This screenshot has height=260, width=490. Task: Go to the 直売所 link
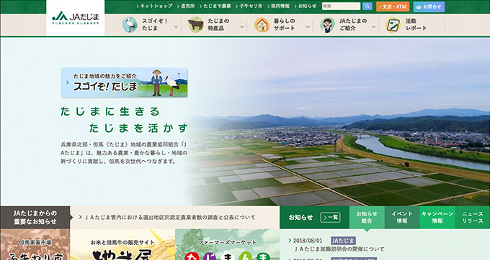[186, 6]
